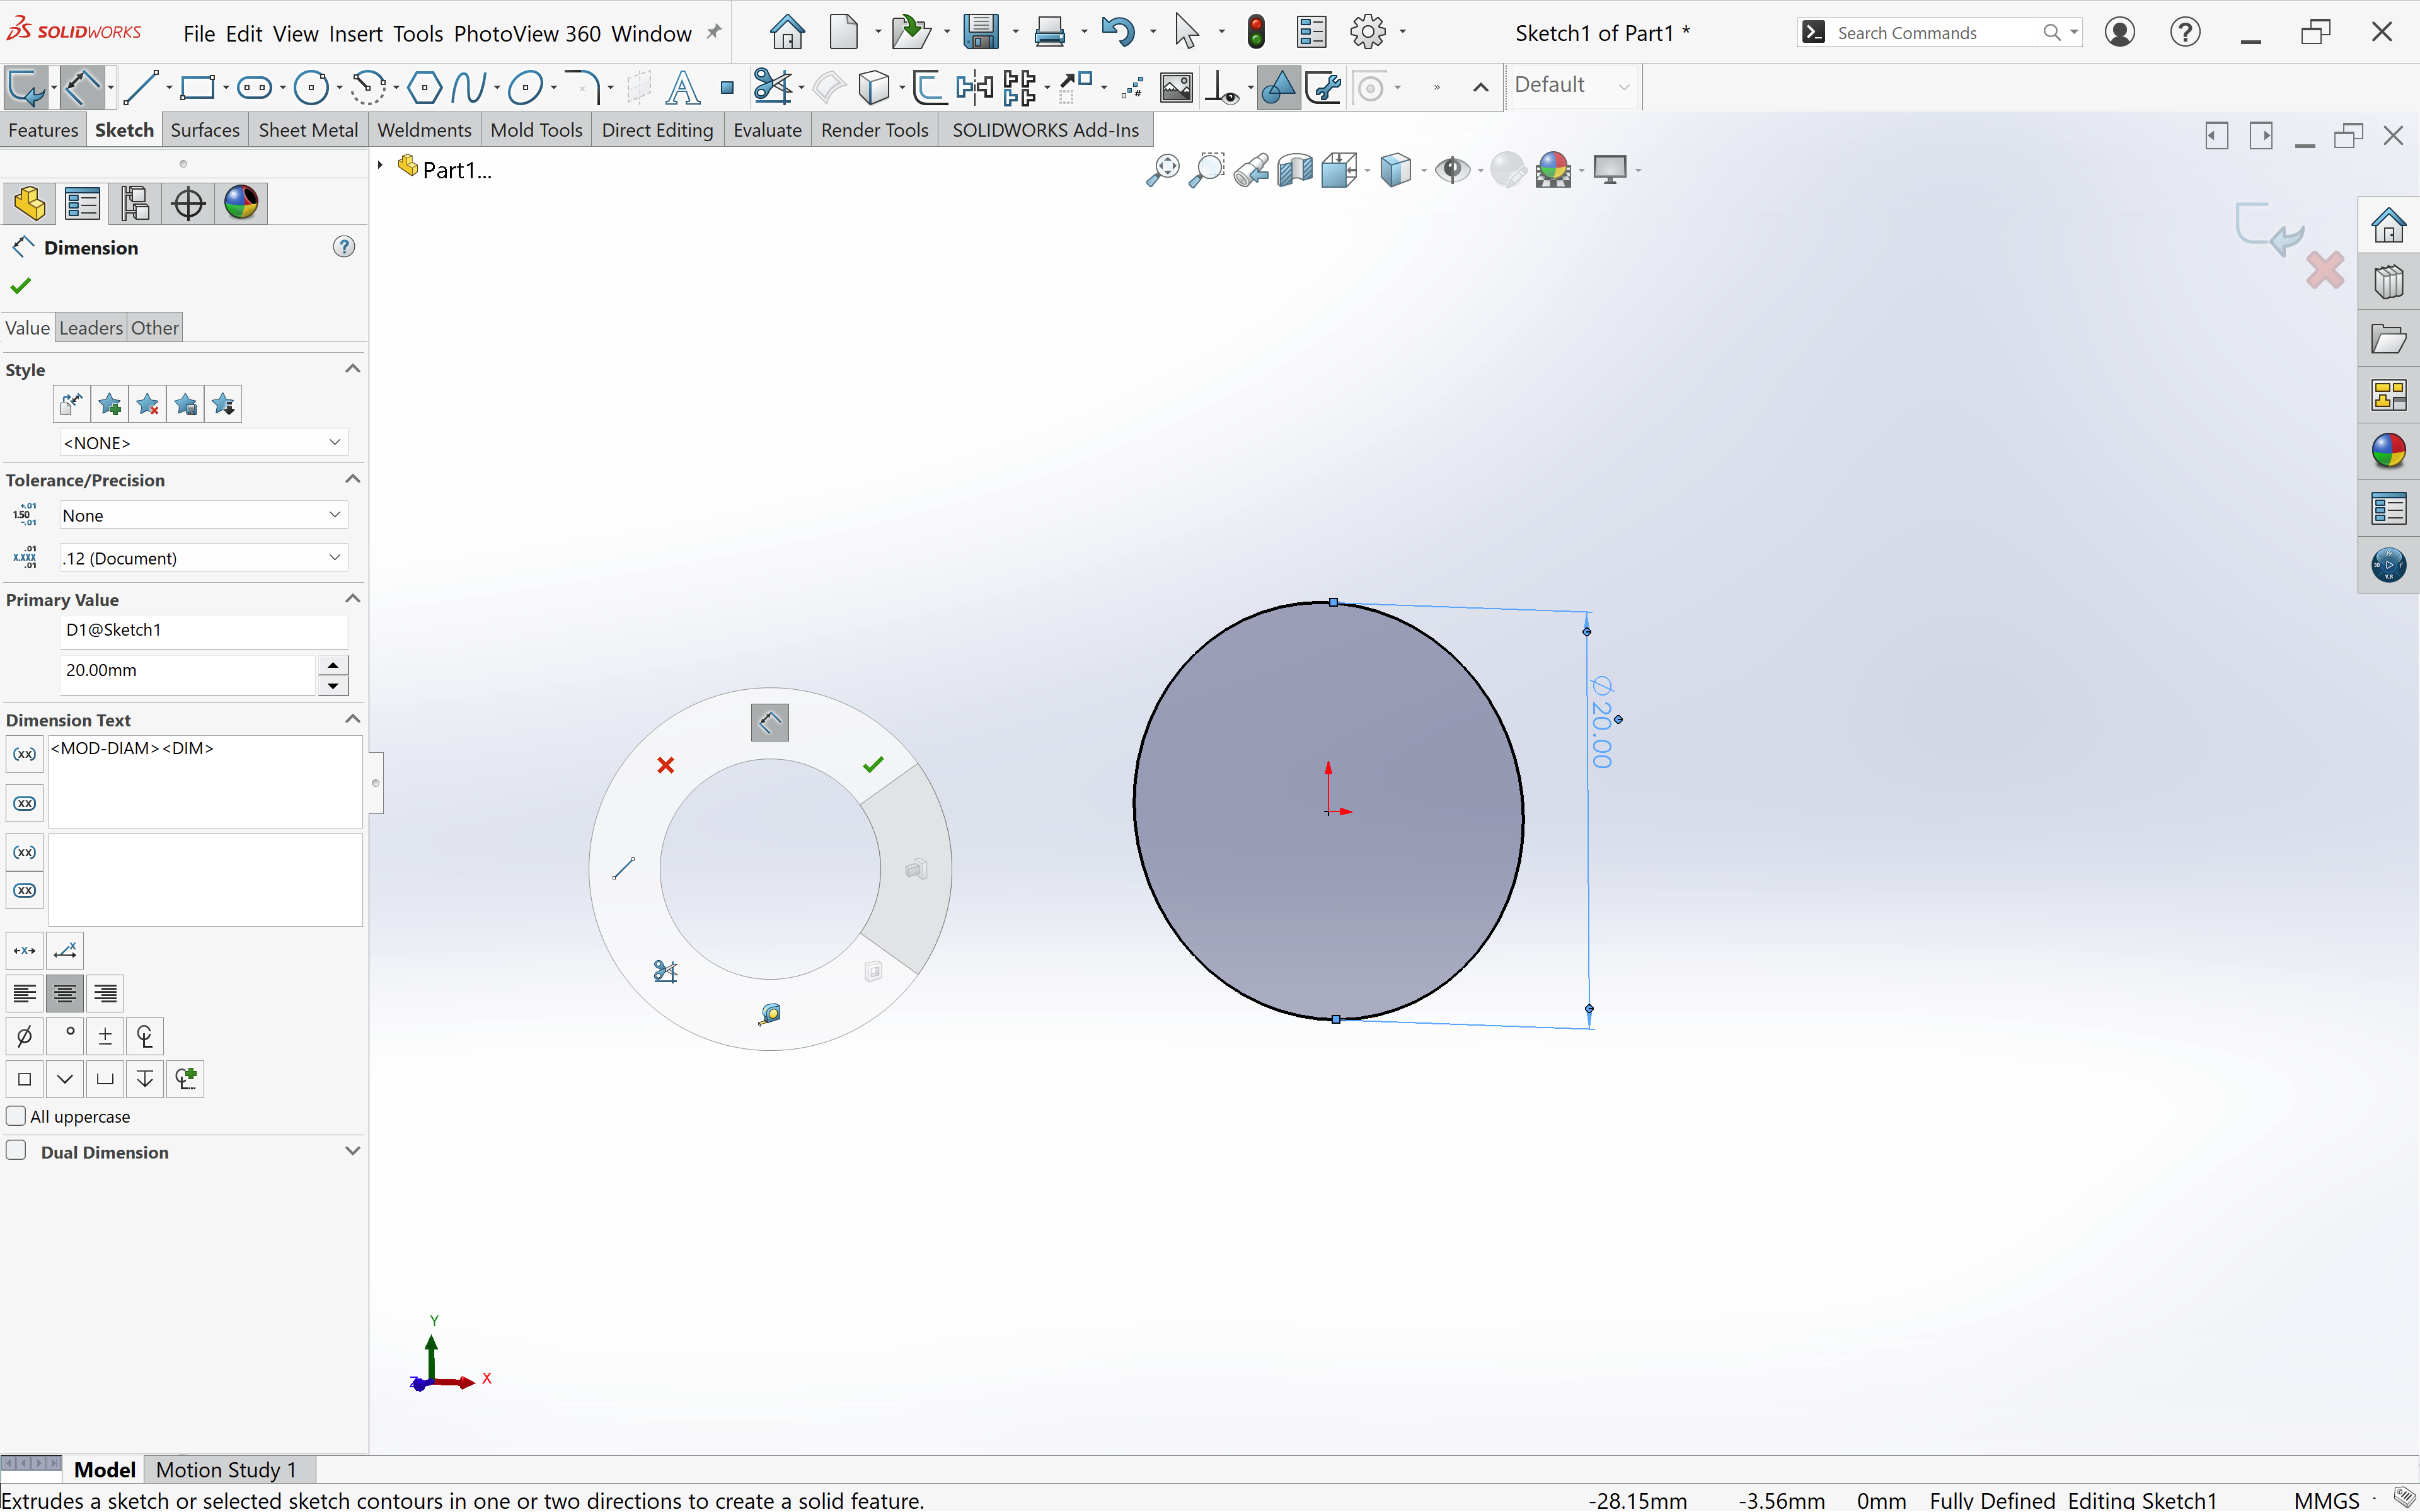Viewport: 2420px width, 1512px height.
Task: Select the center justify text toggle
Action: (65, 993)
